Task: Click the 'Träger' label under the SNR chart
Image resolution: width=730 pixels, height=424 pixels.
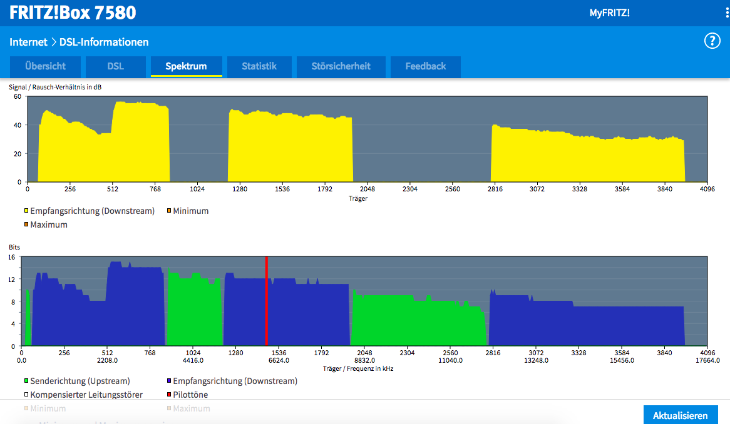Action: point(358,198)
